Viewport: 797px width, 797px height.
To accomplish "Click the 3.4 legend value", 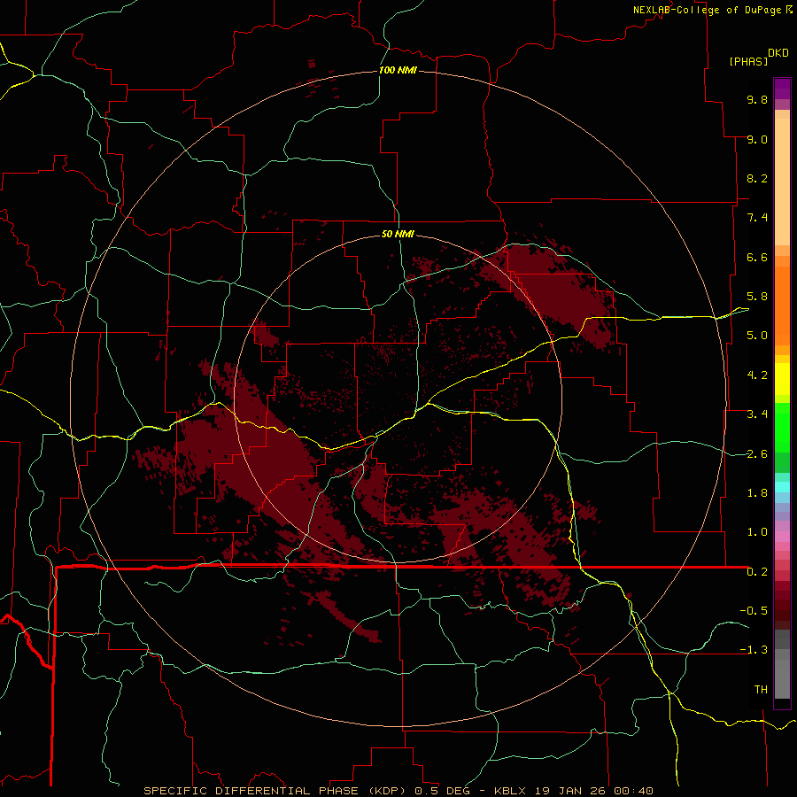I will [x=757, y=414].
